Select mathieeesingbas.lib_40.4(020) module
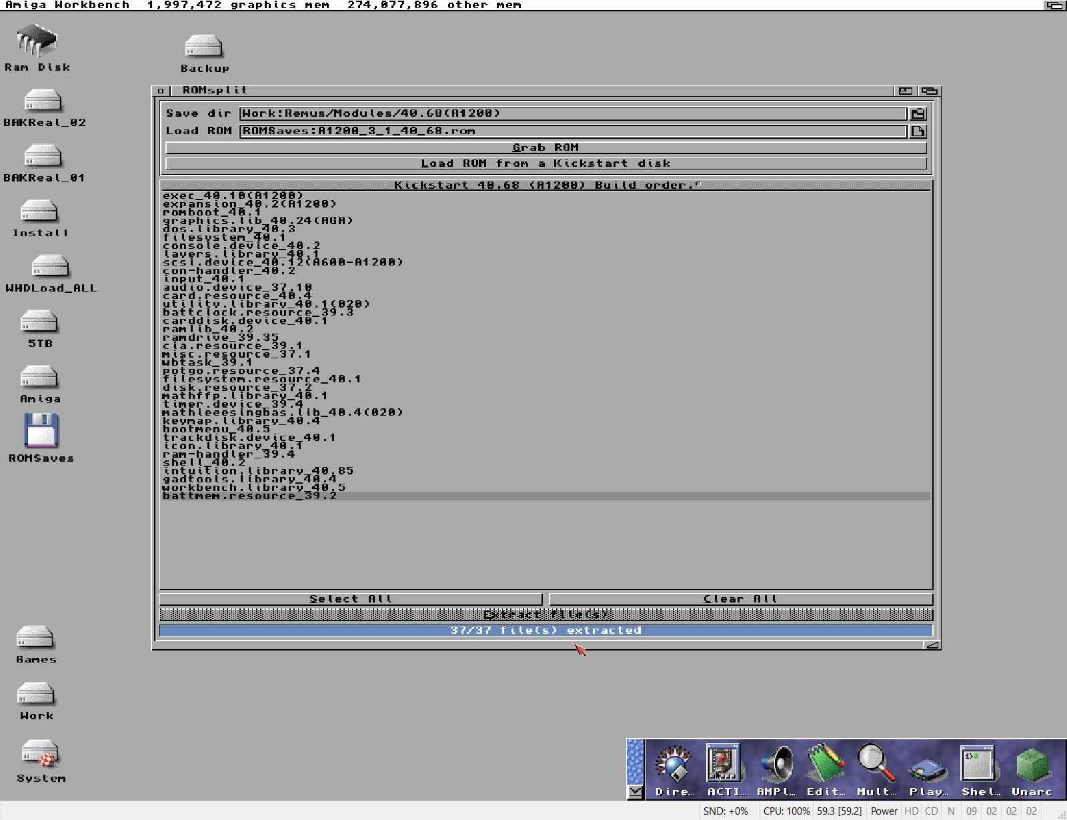Viewport: 1067px width, 820px height. pos(546,412)
